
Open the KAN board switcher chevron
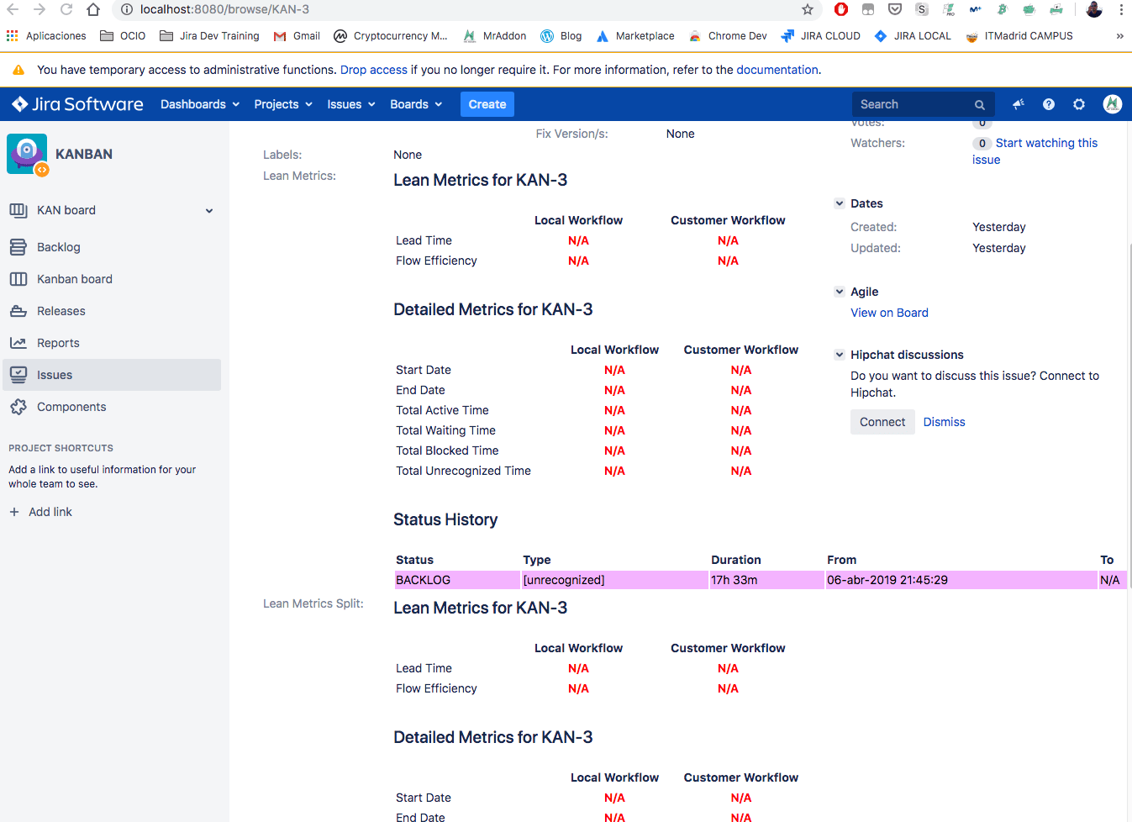208,210
